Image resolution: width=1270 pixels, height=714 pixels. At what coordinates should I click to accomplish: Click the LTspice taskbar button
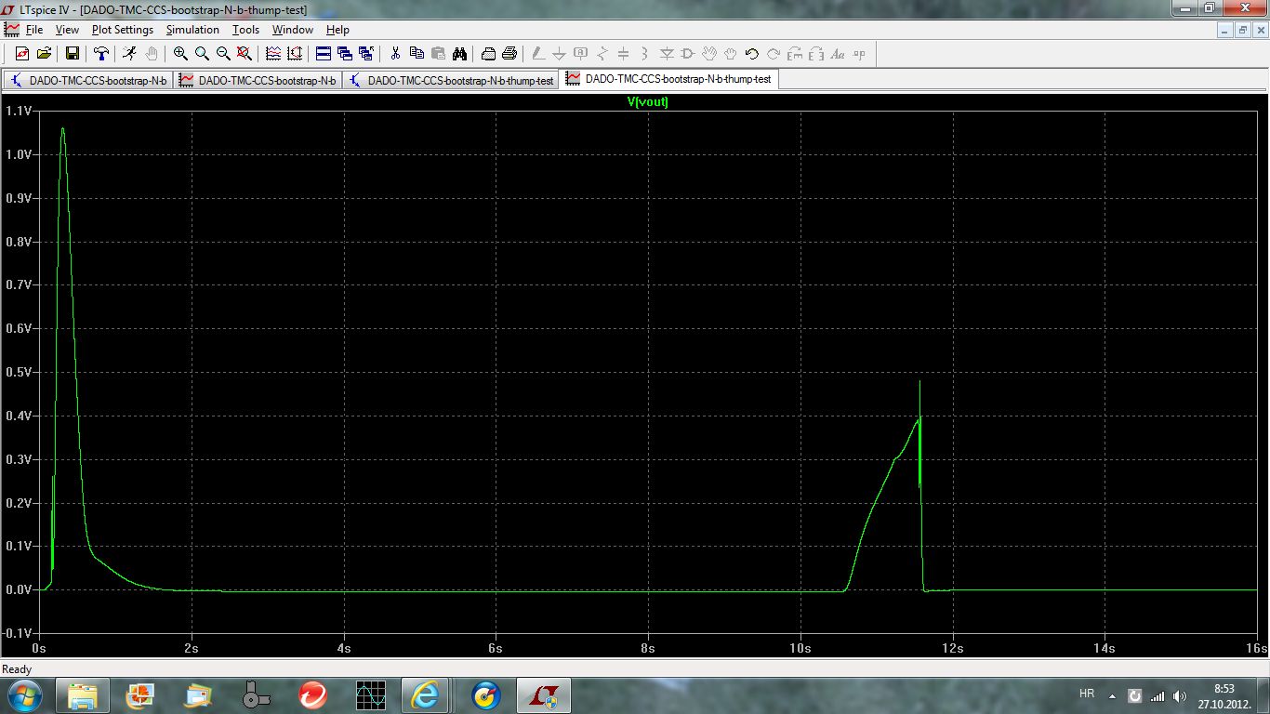[544, 694]
